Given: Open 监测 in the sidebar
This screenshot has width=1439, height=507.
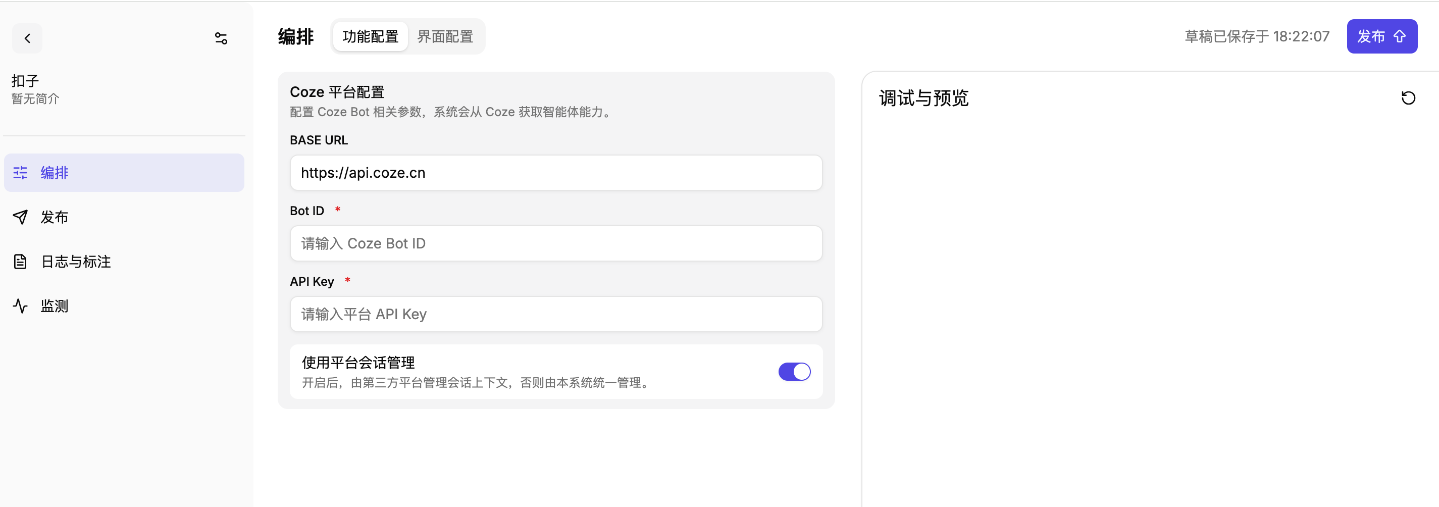Looking at the screenshot, I should 124,306.
